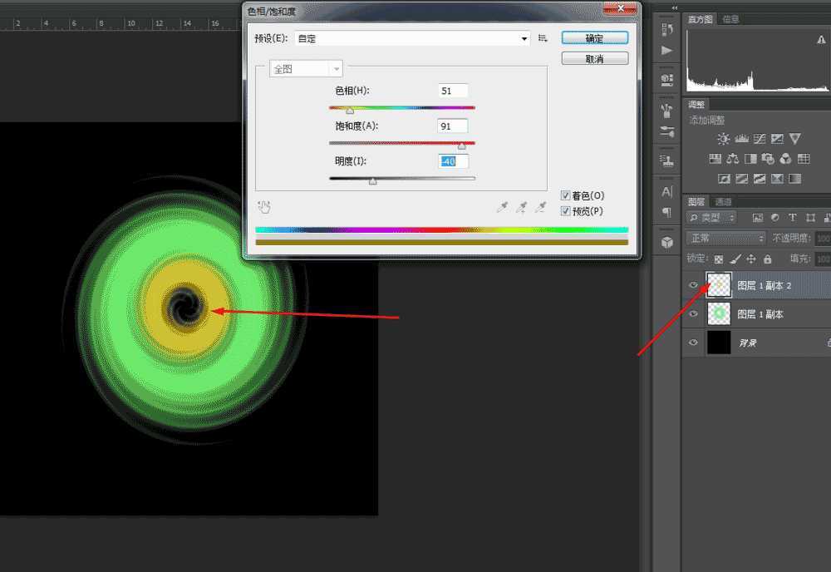Click the 图层 1 副本 2 layer thumbnail
831x572 pixels.
(x=718, y=285)
